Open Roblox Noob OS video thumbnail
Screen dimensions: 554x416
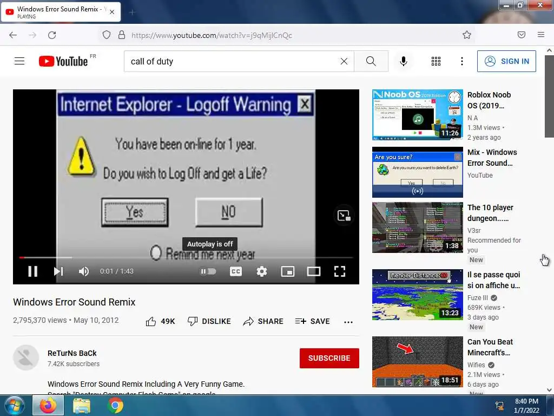[417, 115]
